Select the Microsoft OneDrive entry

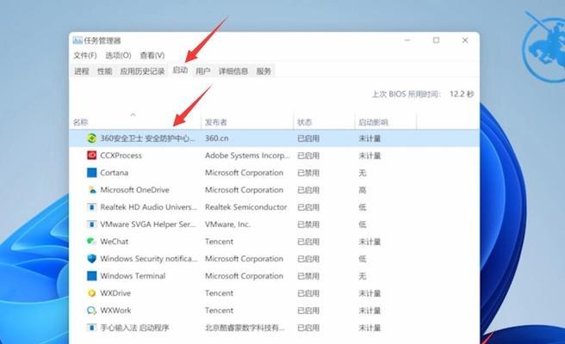(x=134, y=190)
